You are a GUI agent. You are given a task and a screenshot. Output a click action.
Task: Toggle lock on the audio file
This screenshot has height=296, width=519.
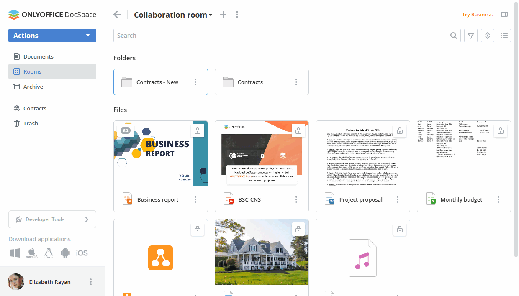[x=400, y=229]
